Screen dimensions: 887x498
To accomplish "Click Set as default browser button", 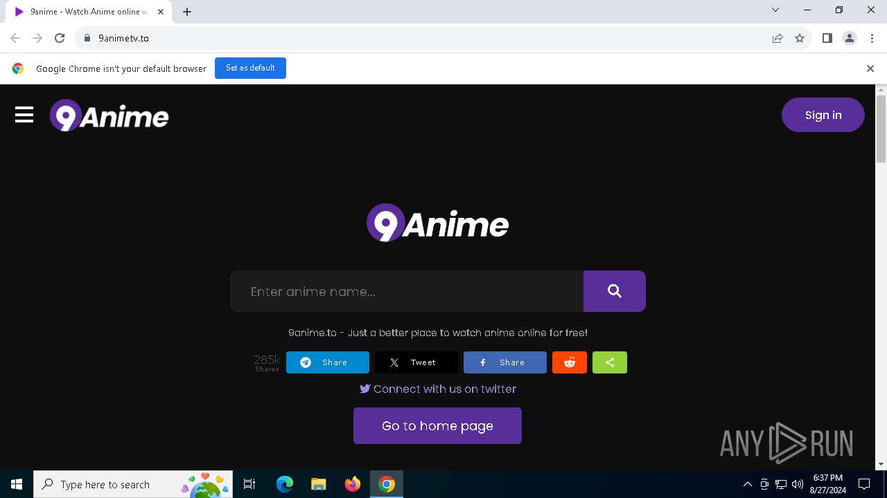I will (x=250, y=68).
